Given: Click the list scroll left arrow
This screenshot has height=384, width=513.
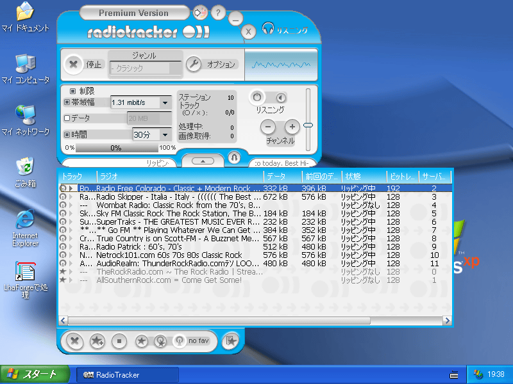Looking at the screenshot, I should click(x=63, y=321).
